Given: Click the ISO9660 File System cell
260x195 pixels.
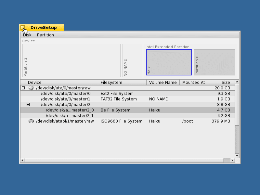Looking at the screenshot, I should [x=121, y=121].
